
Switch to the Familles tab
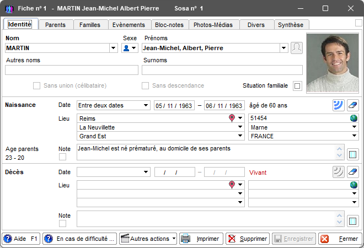(90, 25)
